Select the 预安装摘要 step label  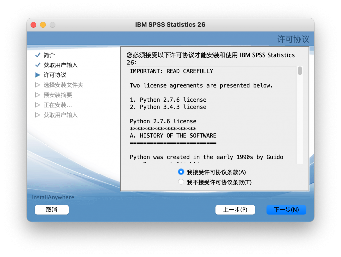click(58, 95)
